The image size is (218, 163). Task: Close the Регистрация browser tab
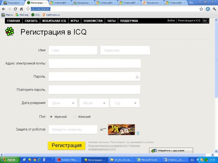46,3
